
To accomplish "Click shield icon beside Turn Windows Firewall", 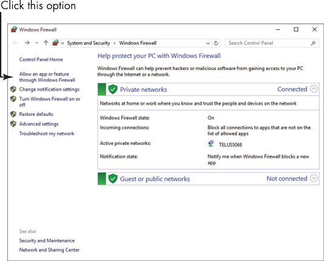I will [x=13, y=98].
